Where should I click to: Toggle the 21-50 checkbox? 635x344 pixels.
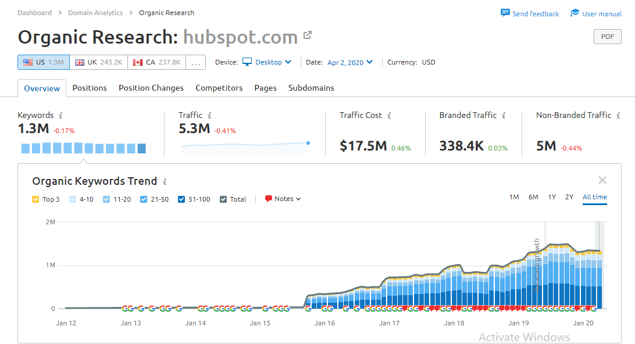(144, 199)
